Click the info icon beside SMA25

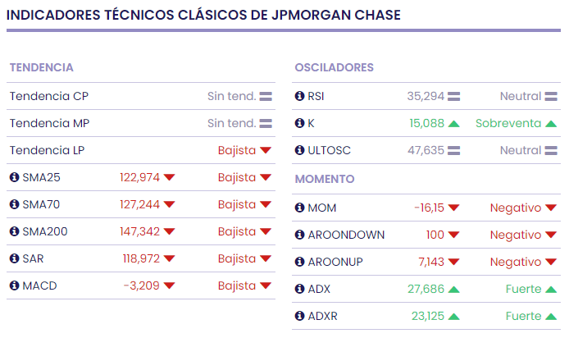point(14,177)
